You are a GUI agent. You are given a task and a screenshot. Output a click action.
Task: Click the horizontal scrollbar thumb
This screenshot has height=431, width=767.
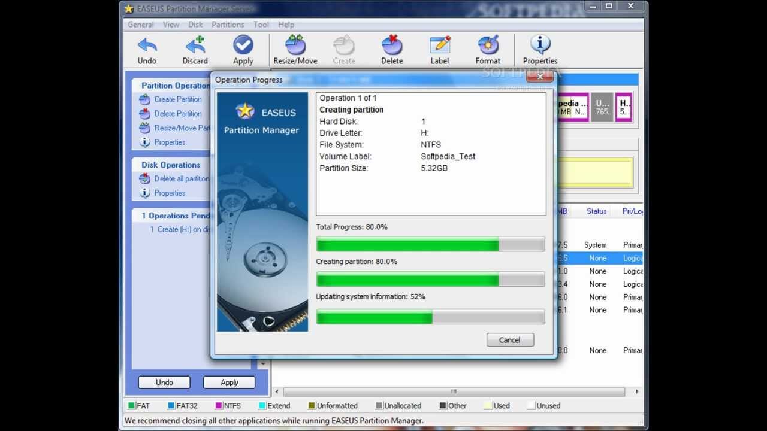pyautogui.click(x=454, y=391)
